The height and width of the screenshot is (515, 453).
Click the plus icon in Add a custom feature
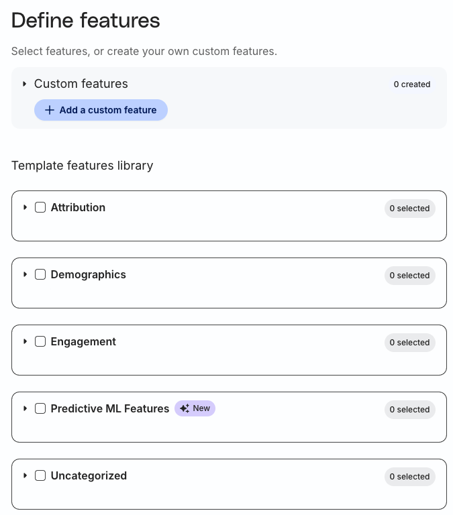tap(49, 110)
